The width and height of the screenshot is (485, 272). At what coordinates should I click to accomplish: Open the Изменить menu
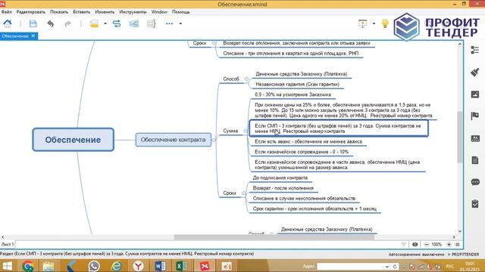(105, 12)
